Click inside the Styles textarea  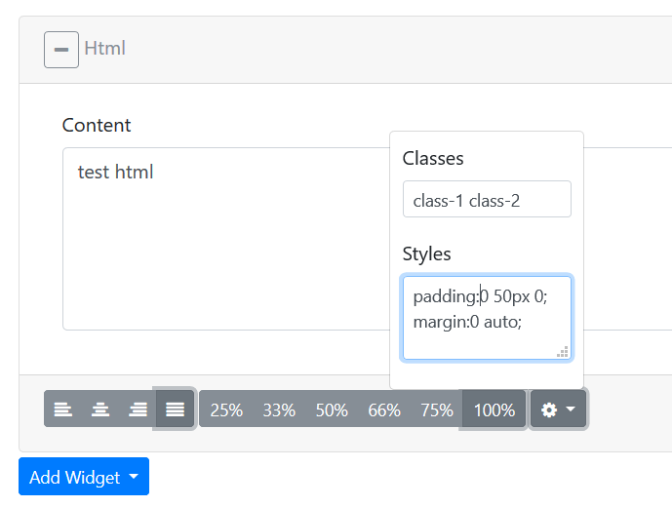pyautogui.click(x=487, y=318)
